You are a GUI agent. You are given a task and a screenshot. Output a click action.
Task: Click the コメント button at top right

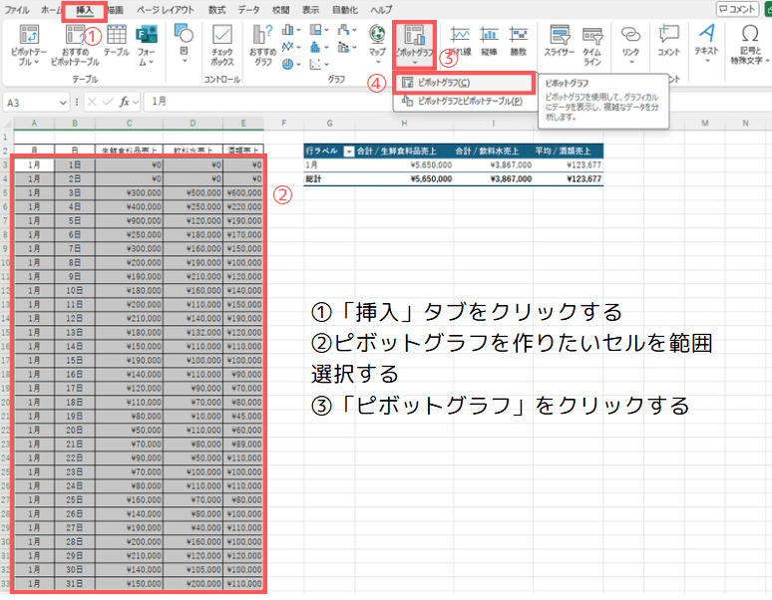pos(737,9)
